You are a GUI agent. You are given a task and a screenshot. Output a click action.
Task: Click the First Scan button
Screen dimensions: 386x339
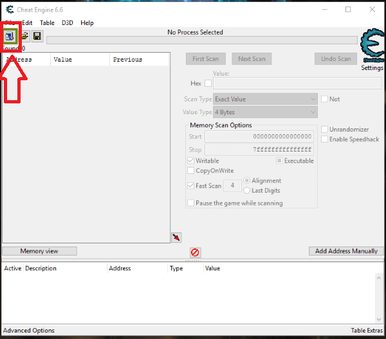206,58
